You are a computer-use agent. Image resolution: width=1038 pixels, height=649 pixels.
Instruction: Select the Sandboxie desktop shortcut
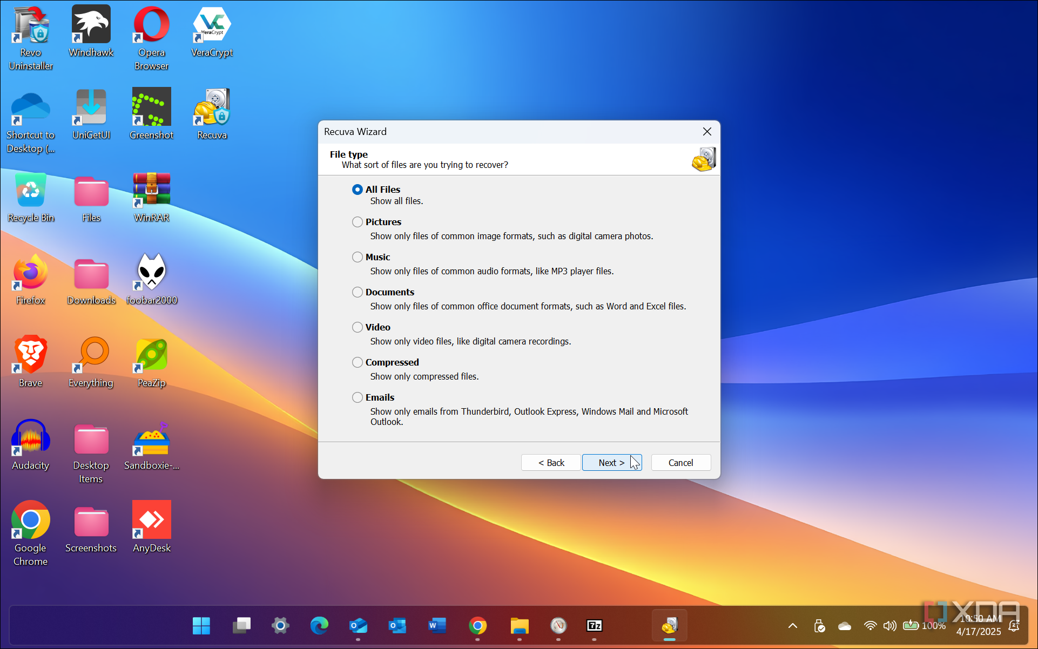click(x=152, y=445)
